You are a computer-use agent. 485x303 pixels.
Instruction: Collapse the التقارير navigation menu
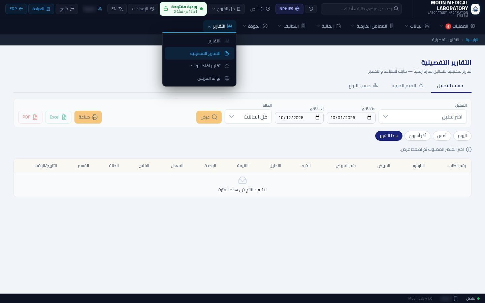tap(220, 26)
